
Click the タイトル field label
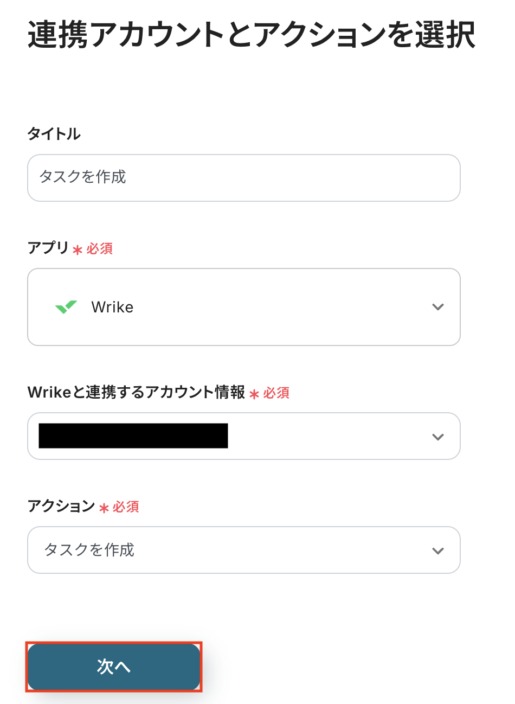coord(54,134)
